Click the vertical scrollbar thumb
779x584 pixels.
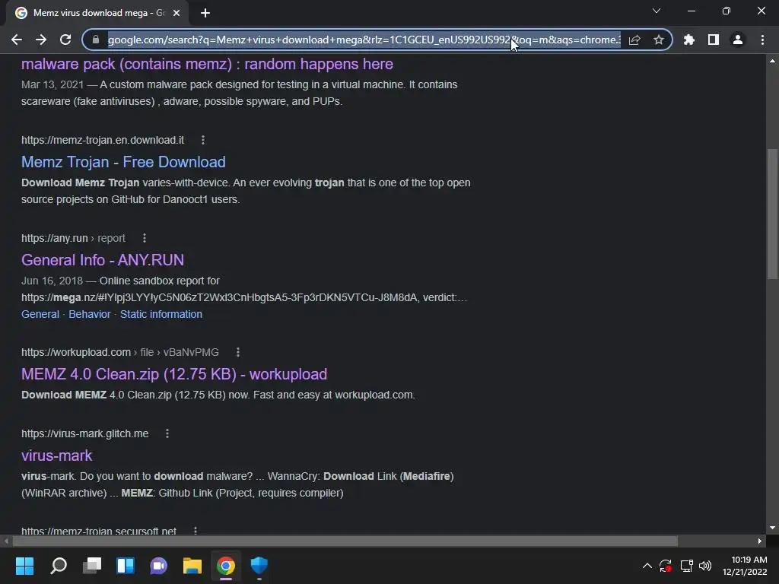tap(772, 214)
